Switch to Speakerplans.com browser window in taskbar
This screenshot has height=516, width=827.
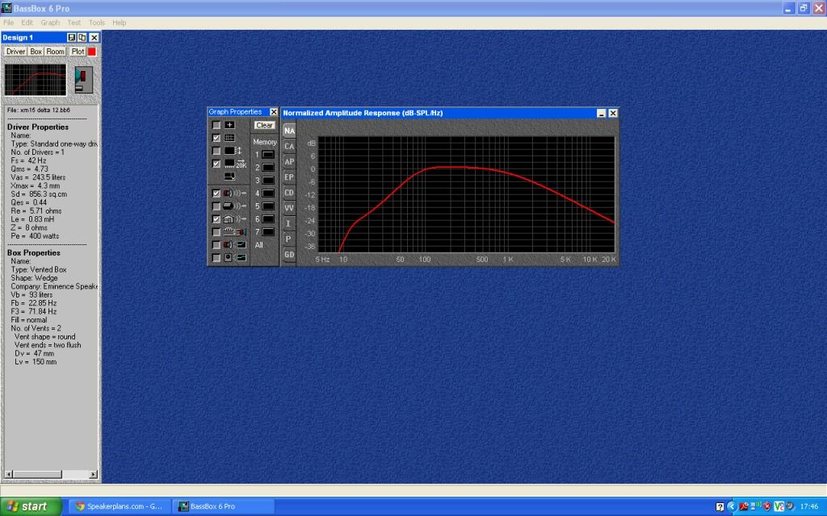pos(119,506)
